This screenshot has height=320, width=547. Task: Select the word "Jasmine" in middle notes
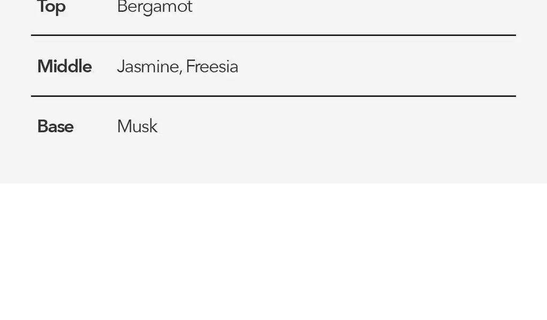(148, 66)
